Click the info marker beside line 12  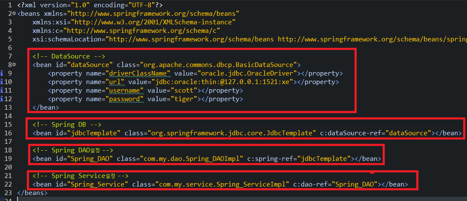2,99
